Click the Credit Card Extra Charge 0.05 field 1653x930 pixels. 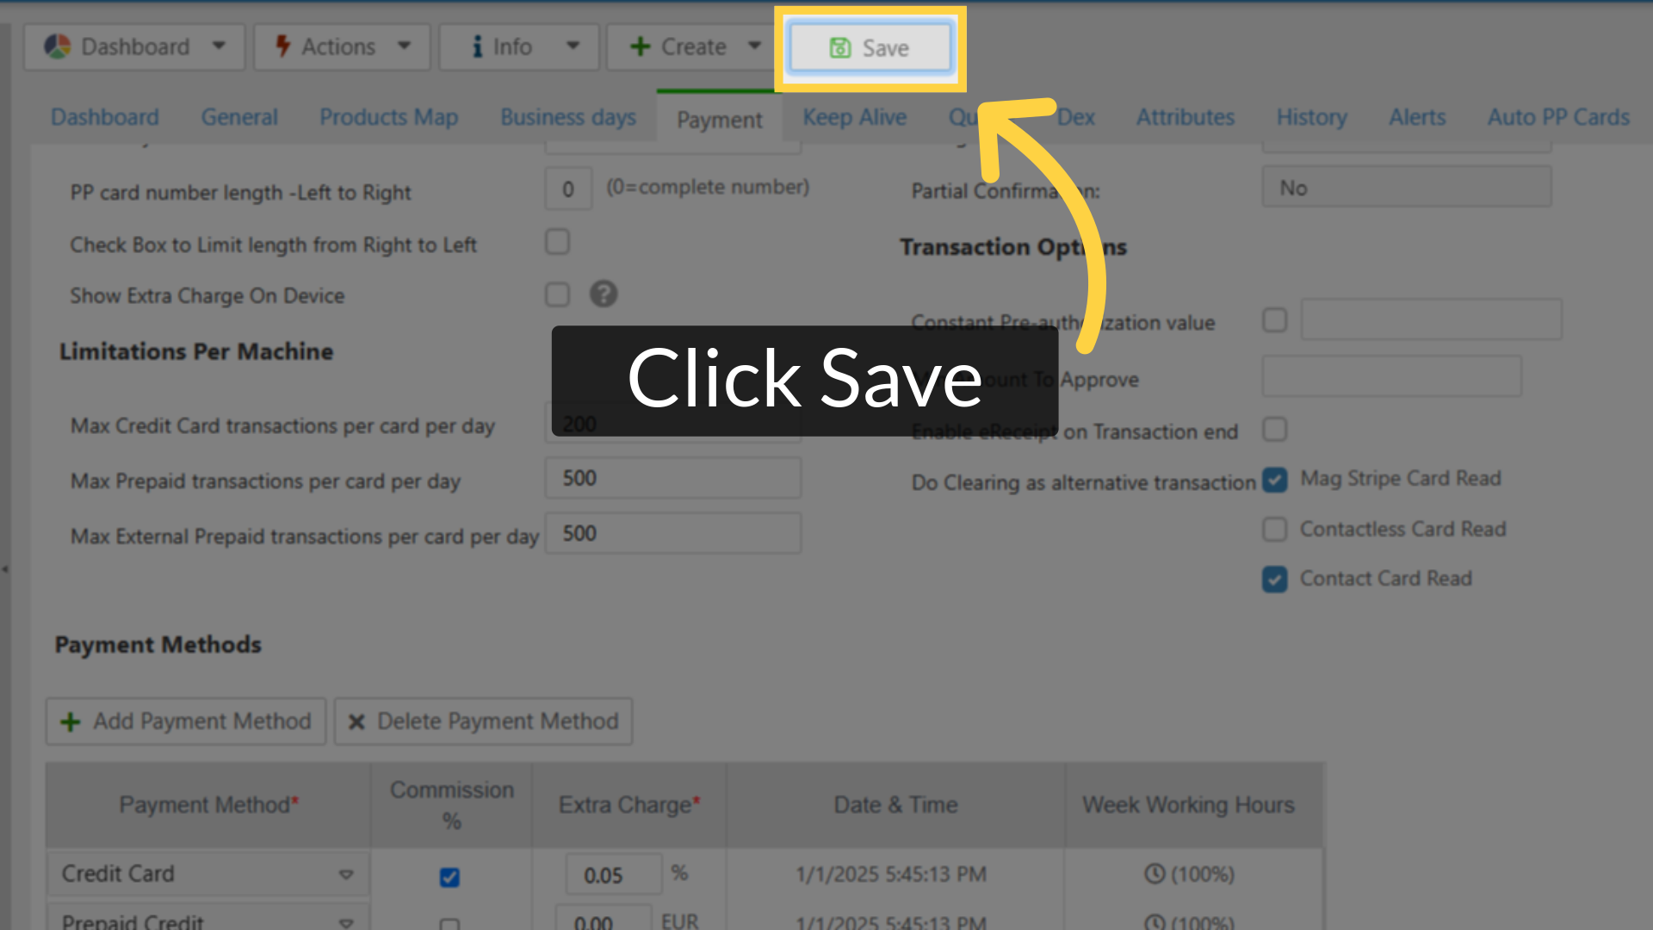[614, 875]
